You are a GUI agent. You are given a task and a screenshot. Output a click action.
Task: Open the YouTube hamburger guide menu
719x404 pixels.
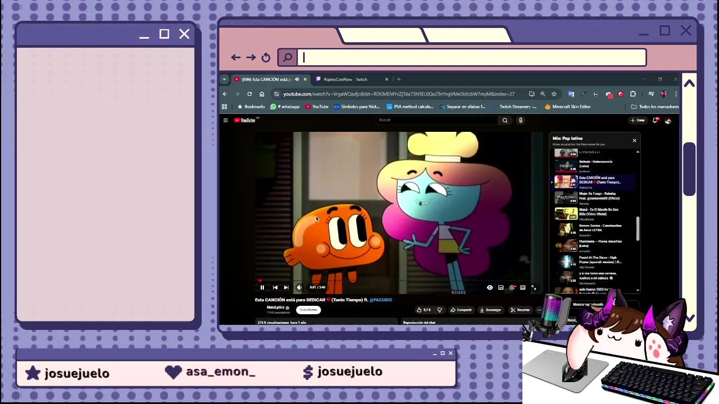(225, 120)
